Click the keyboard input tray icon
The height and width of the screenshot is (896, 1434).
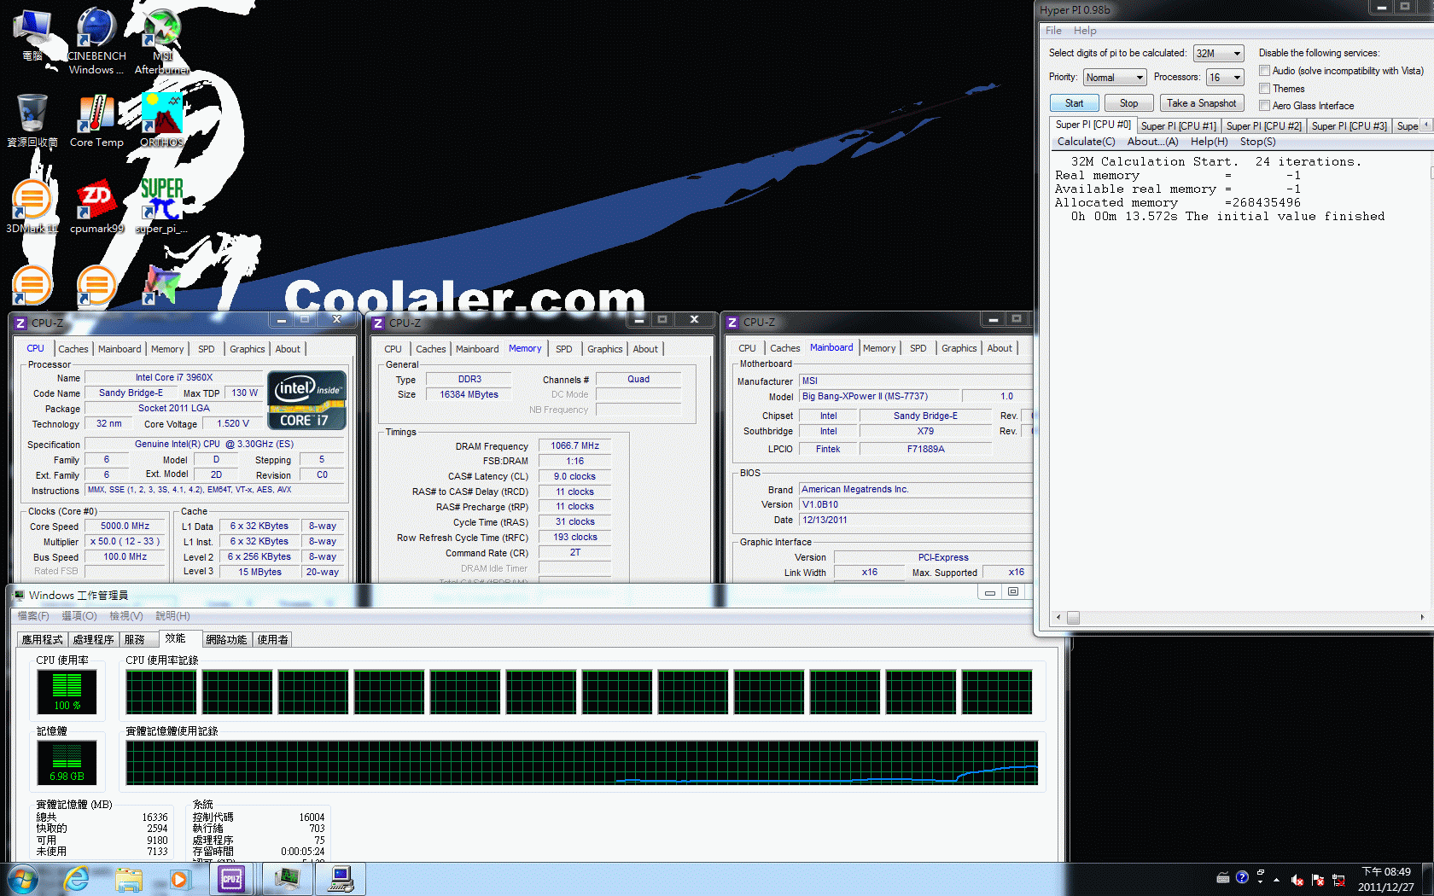pos(1222,877)
